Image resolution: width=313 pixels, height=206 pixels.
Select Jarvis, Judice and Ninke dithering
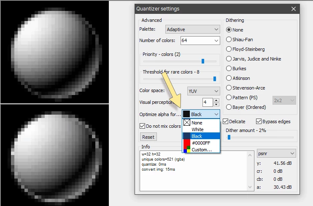pyautogui.click(x=254, y=59)
